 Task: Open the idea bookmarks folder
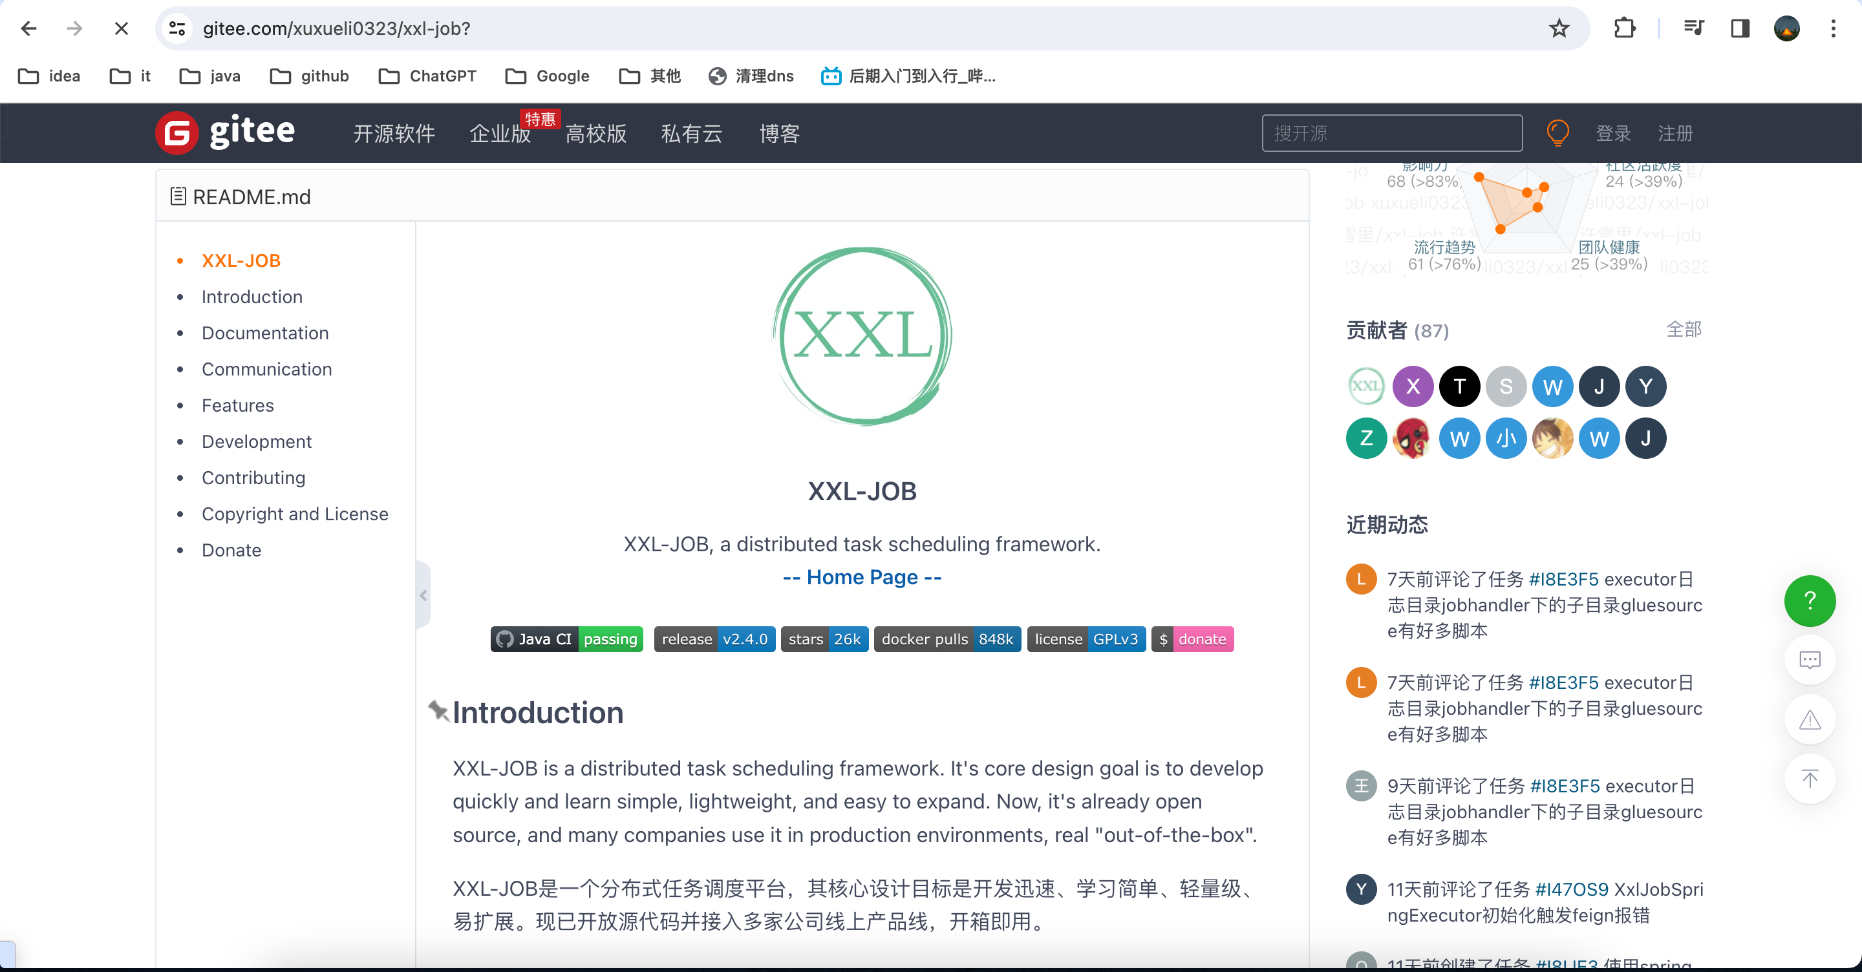[x=49, y=76]
